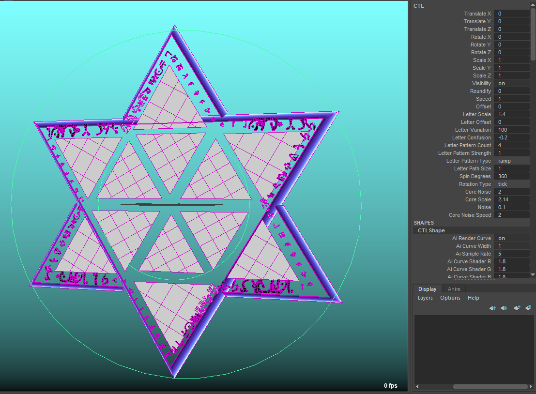The image size is (536, 394).
Task: Click the Scale Z value field
Action: click(512, 76)
